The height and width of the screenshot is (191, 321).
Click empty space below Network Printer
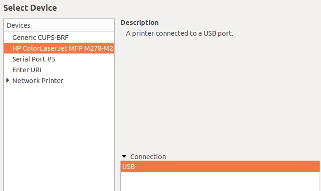[x=59, y=136]
